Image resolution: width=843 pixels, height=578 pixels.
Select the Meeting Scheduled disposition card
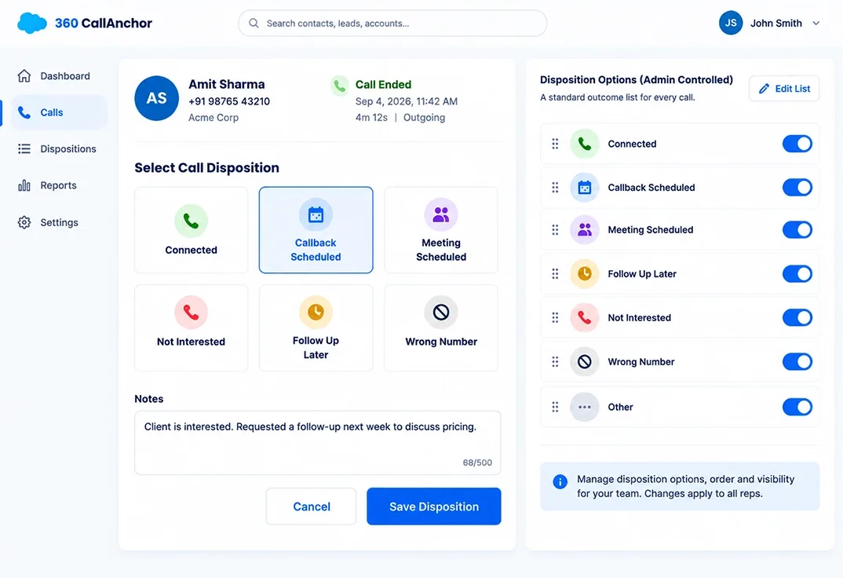tap(441, 230)
